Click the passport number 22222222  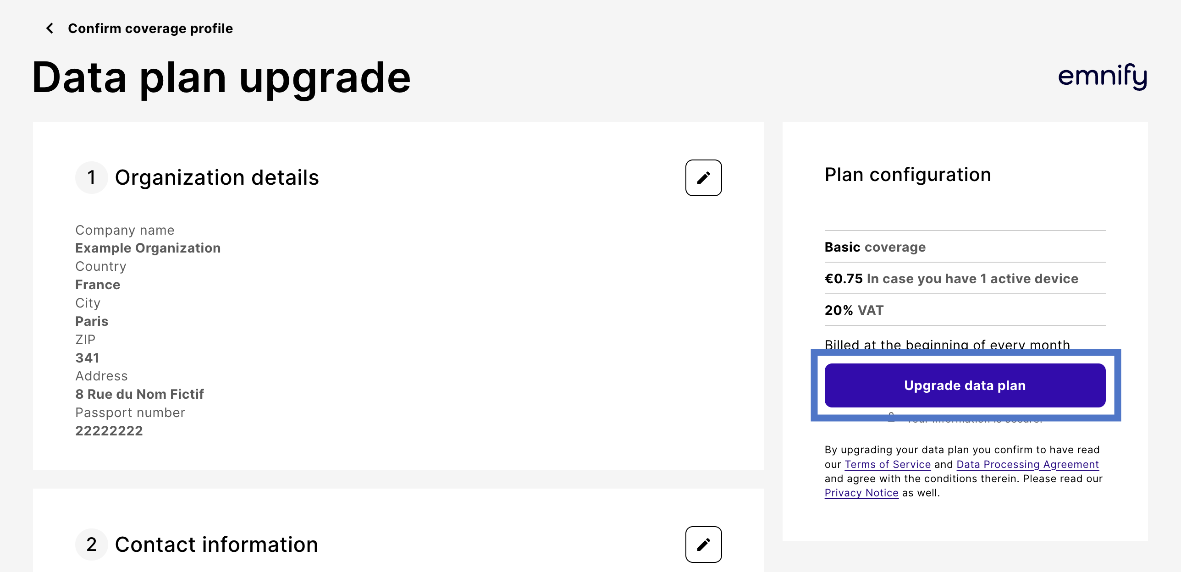[109, 431]
